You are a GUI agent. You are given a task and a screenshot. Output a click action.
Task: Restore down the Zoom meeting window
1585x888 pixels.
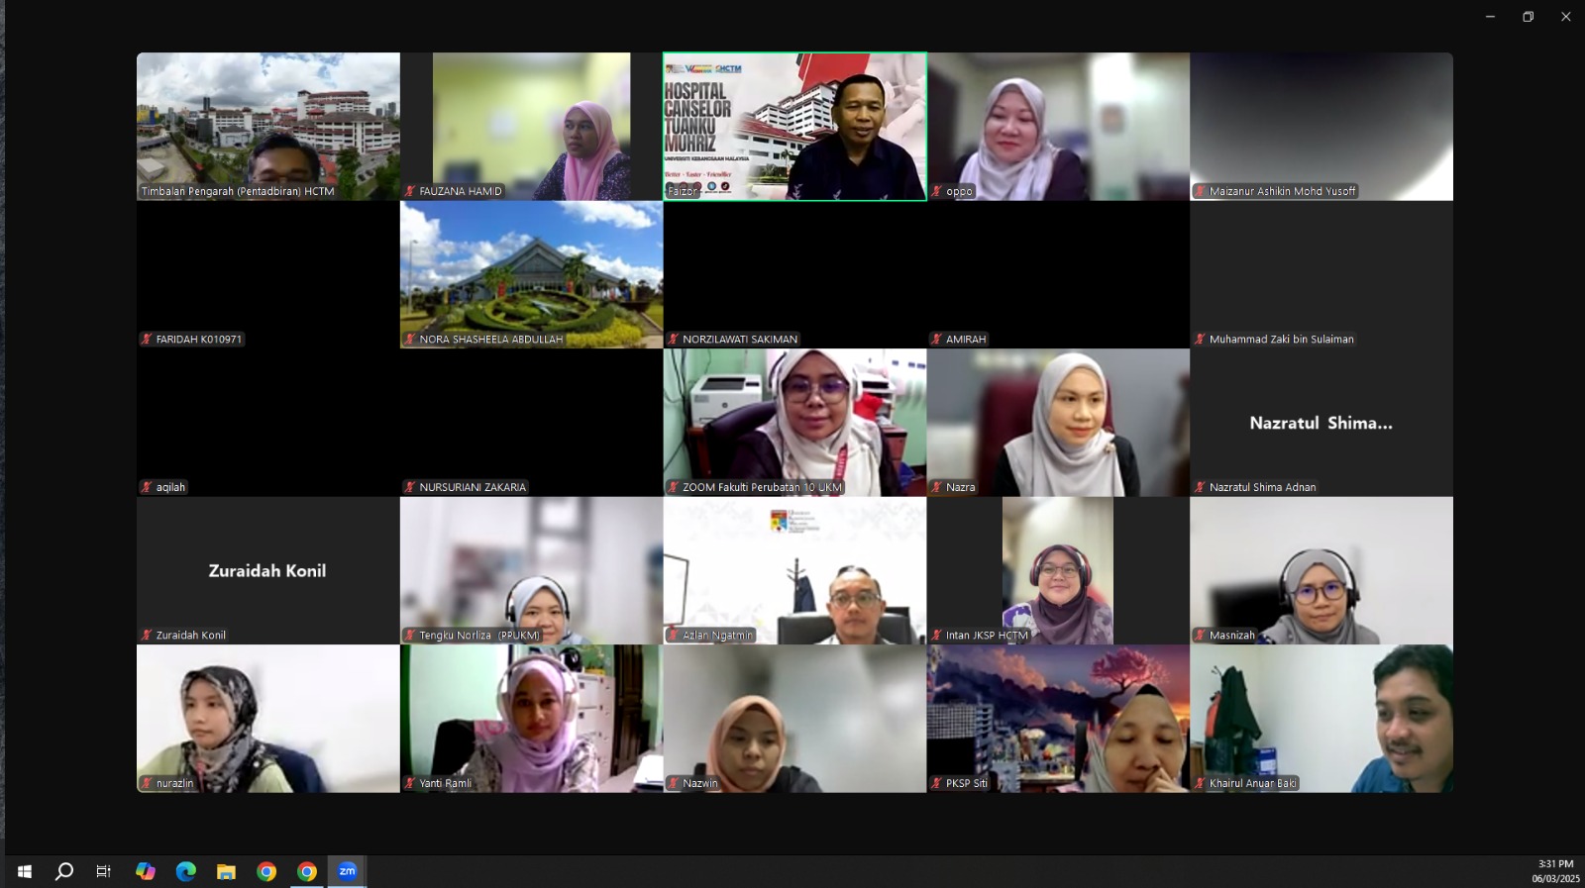coord(1528,17)
